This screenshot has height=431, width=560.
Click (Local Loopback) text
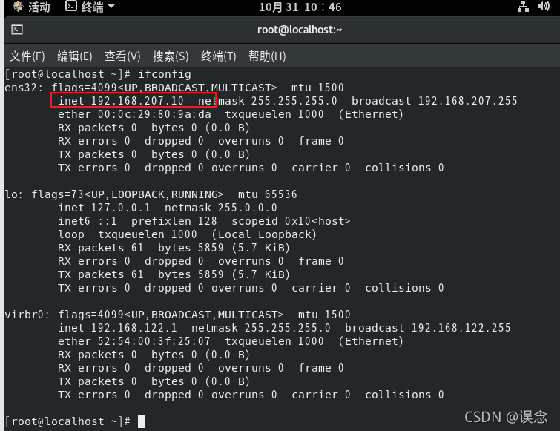(264, 234)
